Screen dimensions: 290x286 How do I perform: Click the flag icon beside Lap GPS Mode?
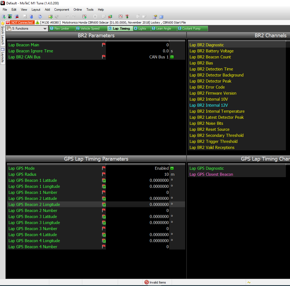pyautogui.click(x=104, y=168)
